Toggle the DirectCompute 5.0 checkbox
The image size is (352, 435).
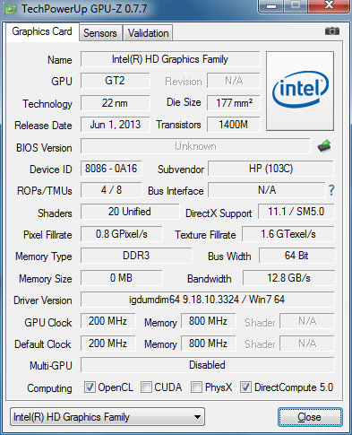click(245, 387)
